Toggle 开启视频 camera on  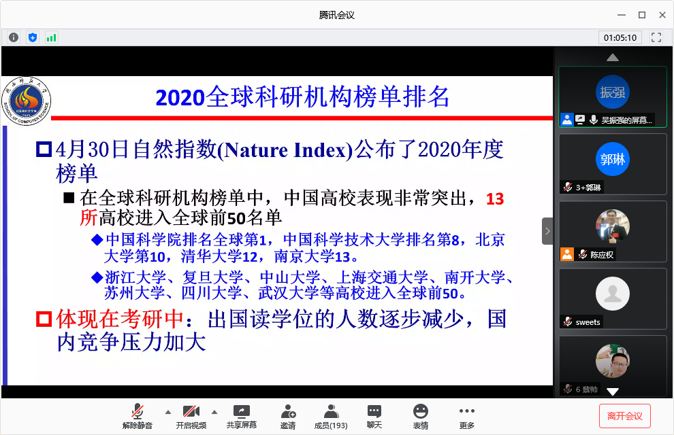(191, 416)
